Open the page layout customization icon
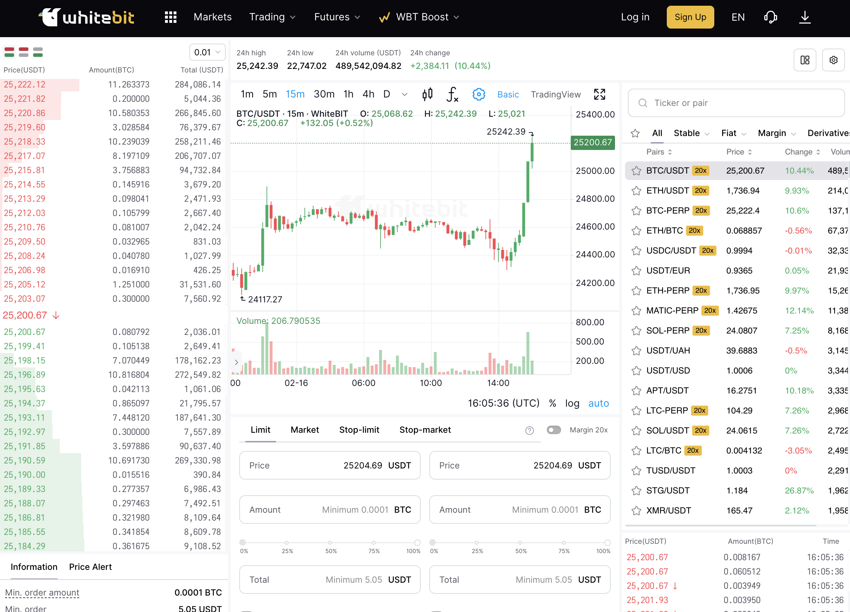 (805, 60)
